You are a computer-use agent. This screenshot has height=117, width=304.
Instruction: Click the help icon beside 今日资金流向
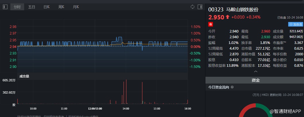232,87
